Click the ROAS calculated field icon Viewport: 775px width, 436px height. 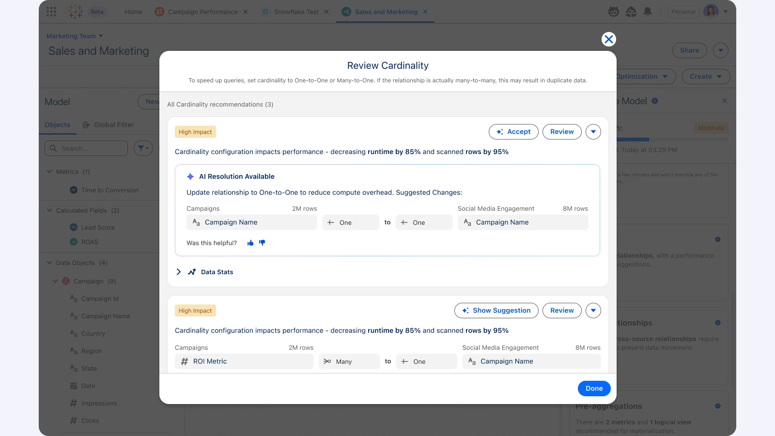click(74, 242)
